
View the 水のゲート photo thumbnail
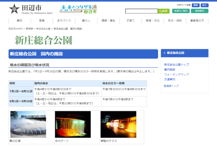73,124
